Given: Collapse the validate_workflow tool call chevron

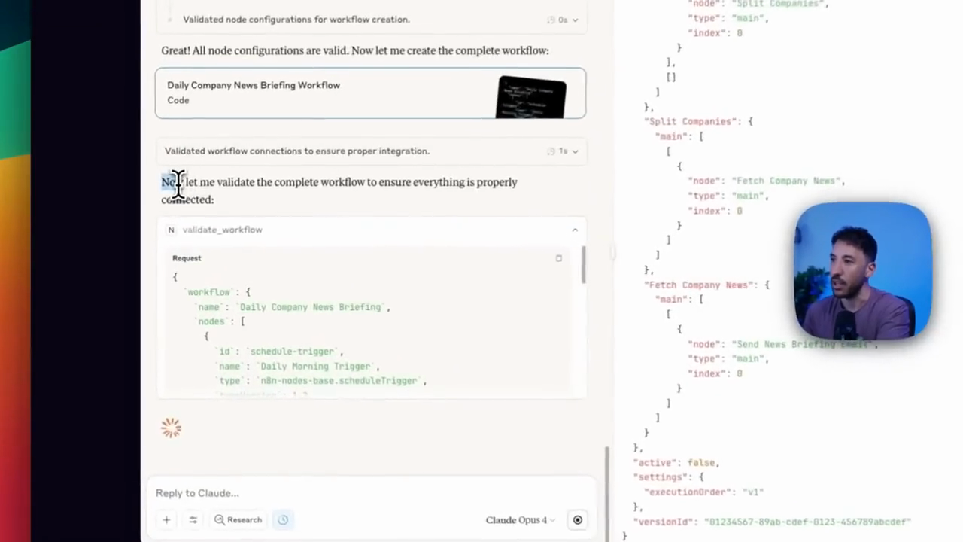Looking at the screenshot, I should click(x=575, y=230).
